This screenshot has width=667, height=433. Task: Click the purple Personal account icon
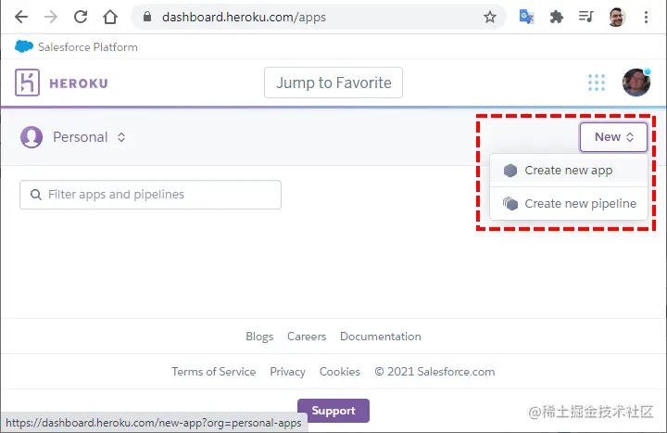[x=31, y=137]
